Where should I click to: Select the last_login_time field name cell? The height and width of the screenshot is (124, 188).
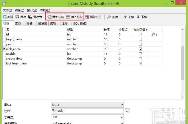pos(36,63)
